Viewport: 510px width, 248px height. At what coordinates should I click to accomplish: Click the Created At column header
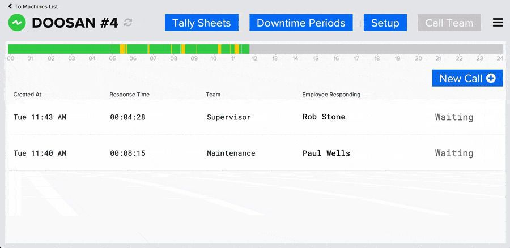(27, 95)
